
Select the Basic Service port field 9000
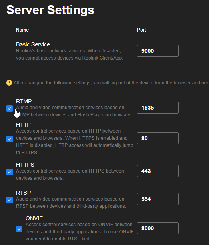coord(158,51)
